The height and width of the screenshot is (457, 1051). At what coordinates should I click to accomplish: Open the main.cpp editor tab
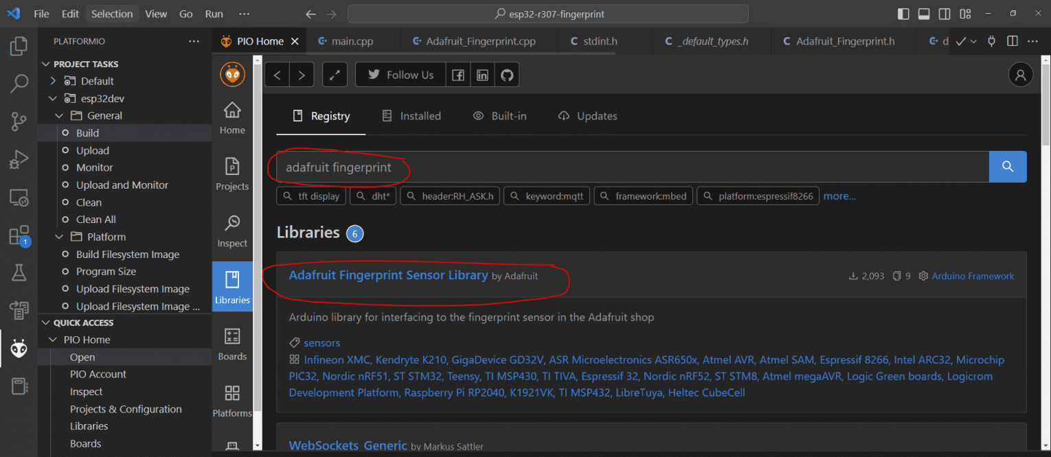coord(352,41)
